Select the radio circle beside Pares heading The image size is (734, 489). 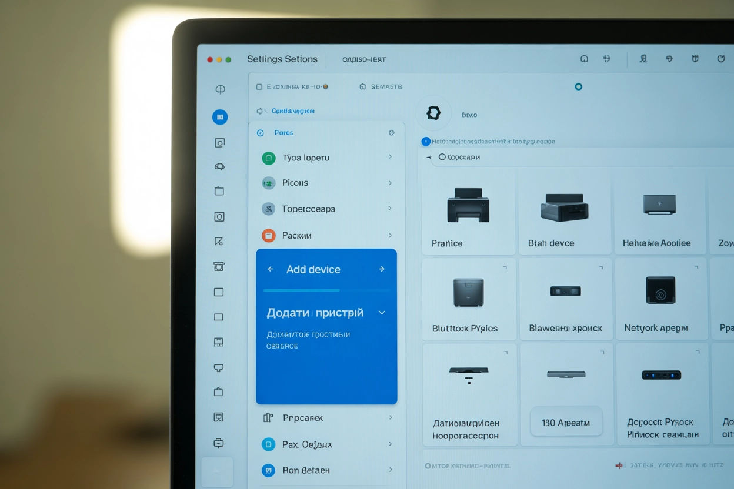coord(261,133)
